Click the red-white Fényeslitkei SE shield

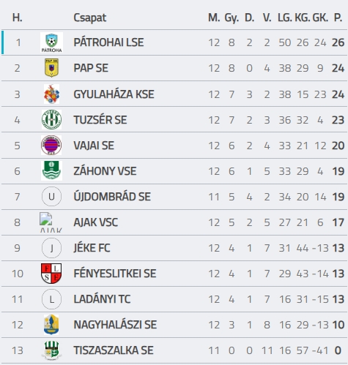[51, 274]
